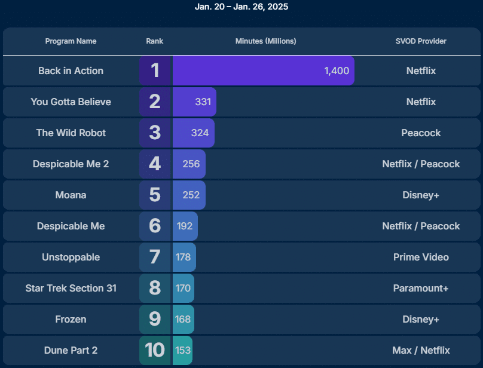
Task: Select the You Gotta Believe title
Action: click(71, 102)
